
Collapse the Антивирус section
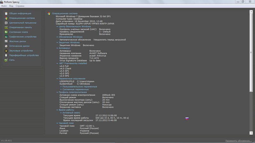57,48
